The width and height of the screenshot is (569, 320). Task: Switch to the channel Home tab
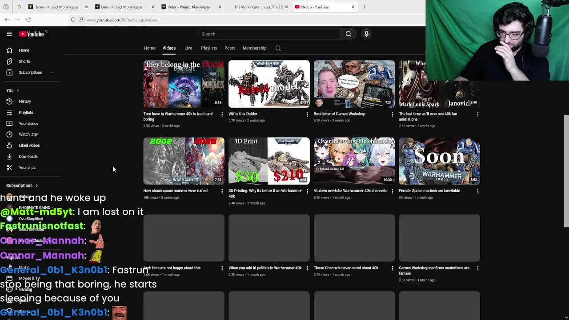(149, 48)
